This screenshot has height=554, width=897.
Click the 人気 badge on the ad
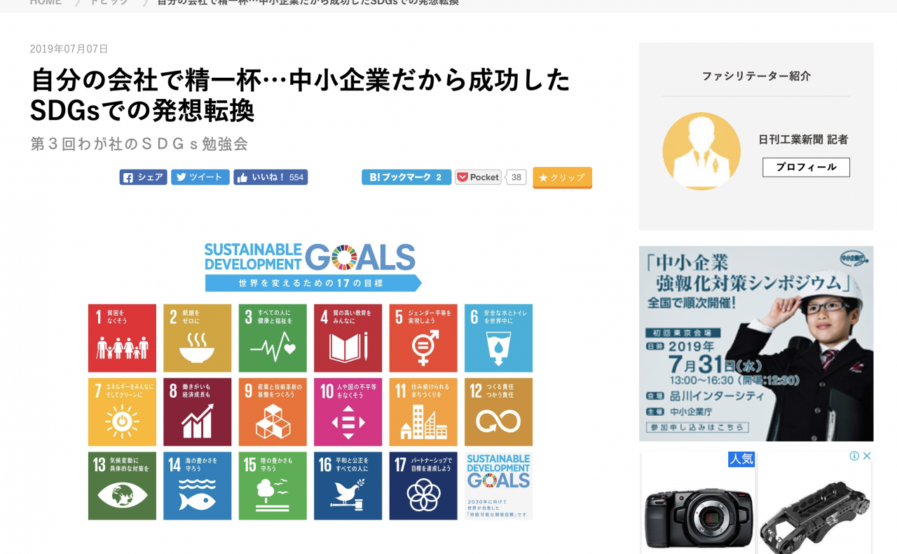click(x=741, y=459)
